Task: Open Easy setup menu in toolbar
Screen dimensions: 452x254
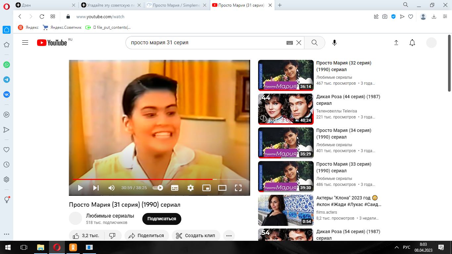Action: click(445, 17)
